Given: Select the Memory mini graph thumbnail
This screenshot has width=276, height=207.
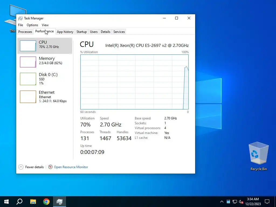Looking at the screenshot, I should pos(28,62).
